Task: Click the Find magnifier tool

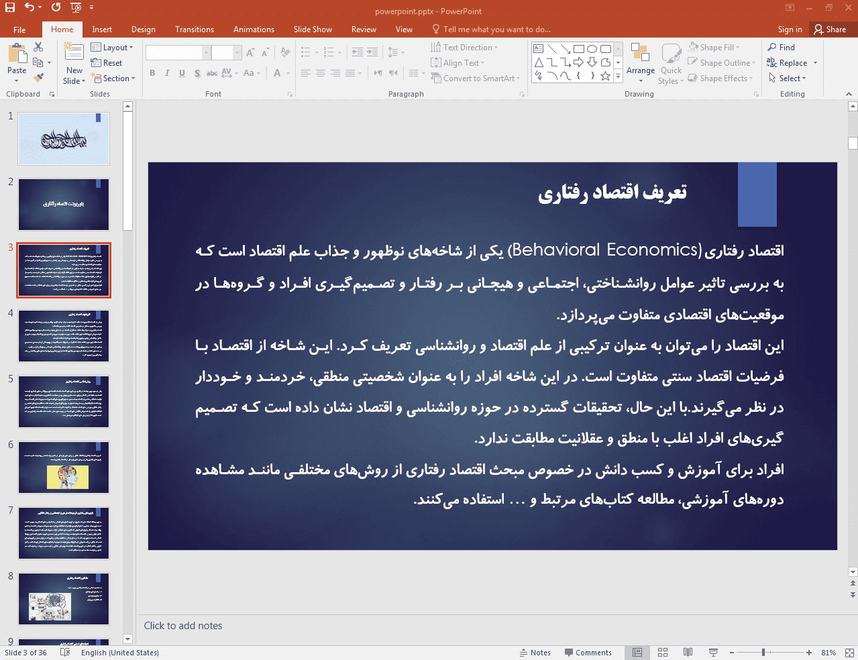Action: tap(782, 48)
